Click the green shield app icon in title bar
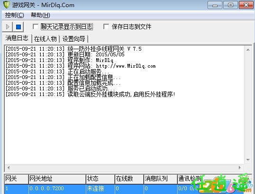 pos(7,5)
